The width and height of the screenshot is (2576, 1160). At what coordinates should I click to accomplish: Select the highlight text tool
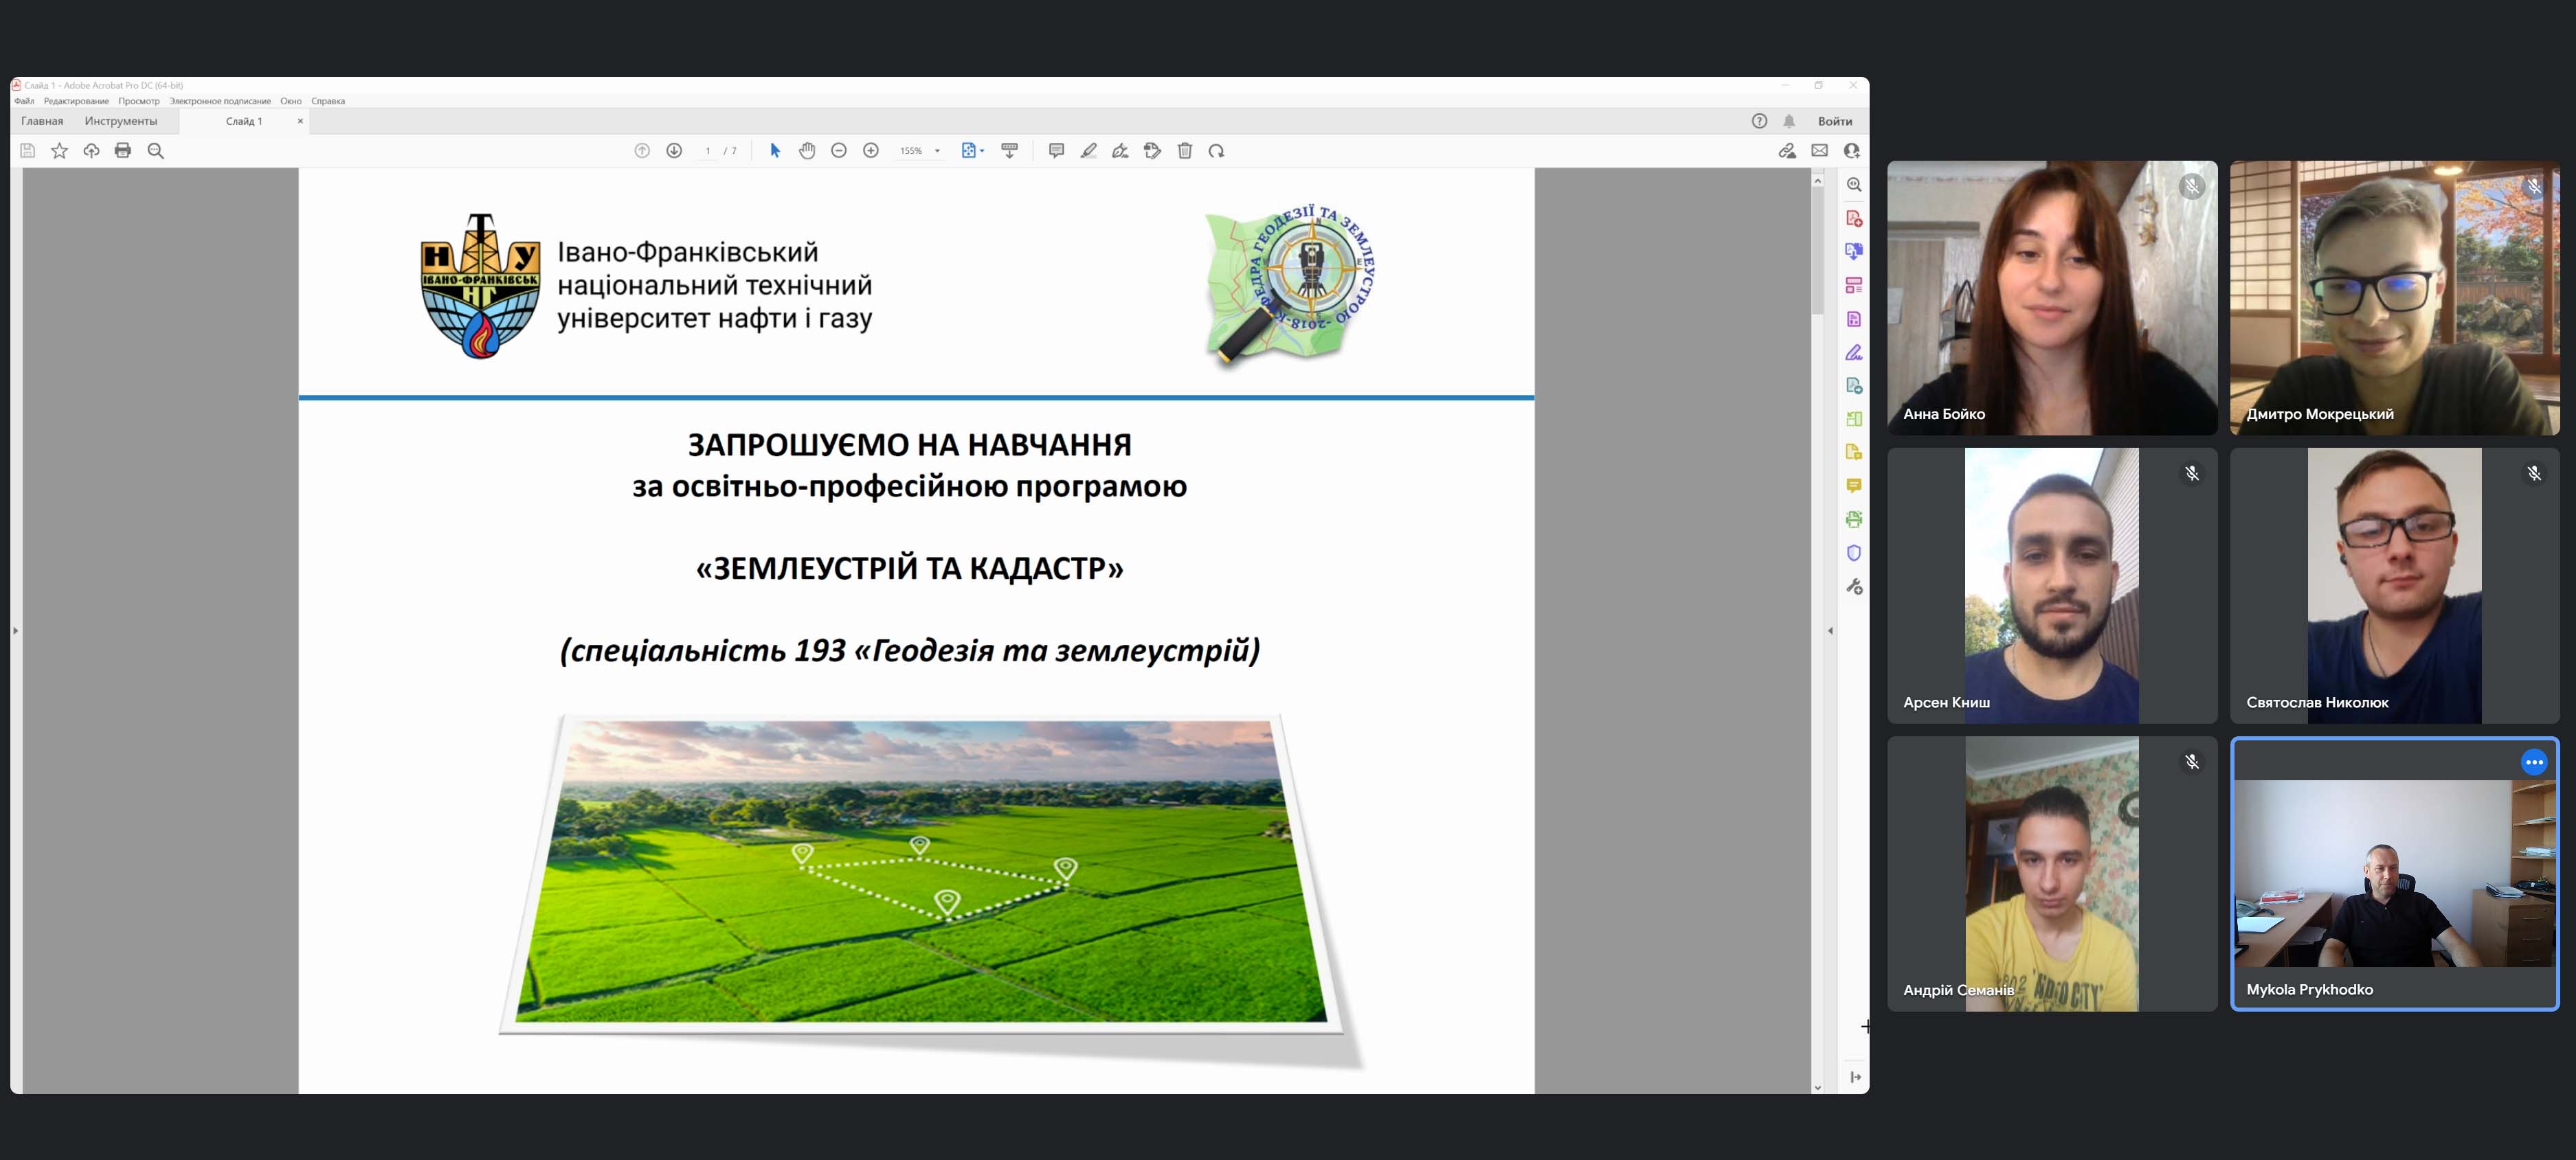[1088, 151]
